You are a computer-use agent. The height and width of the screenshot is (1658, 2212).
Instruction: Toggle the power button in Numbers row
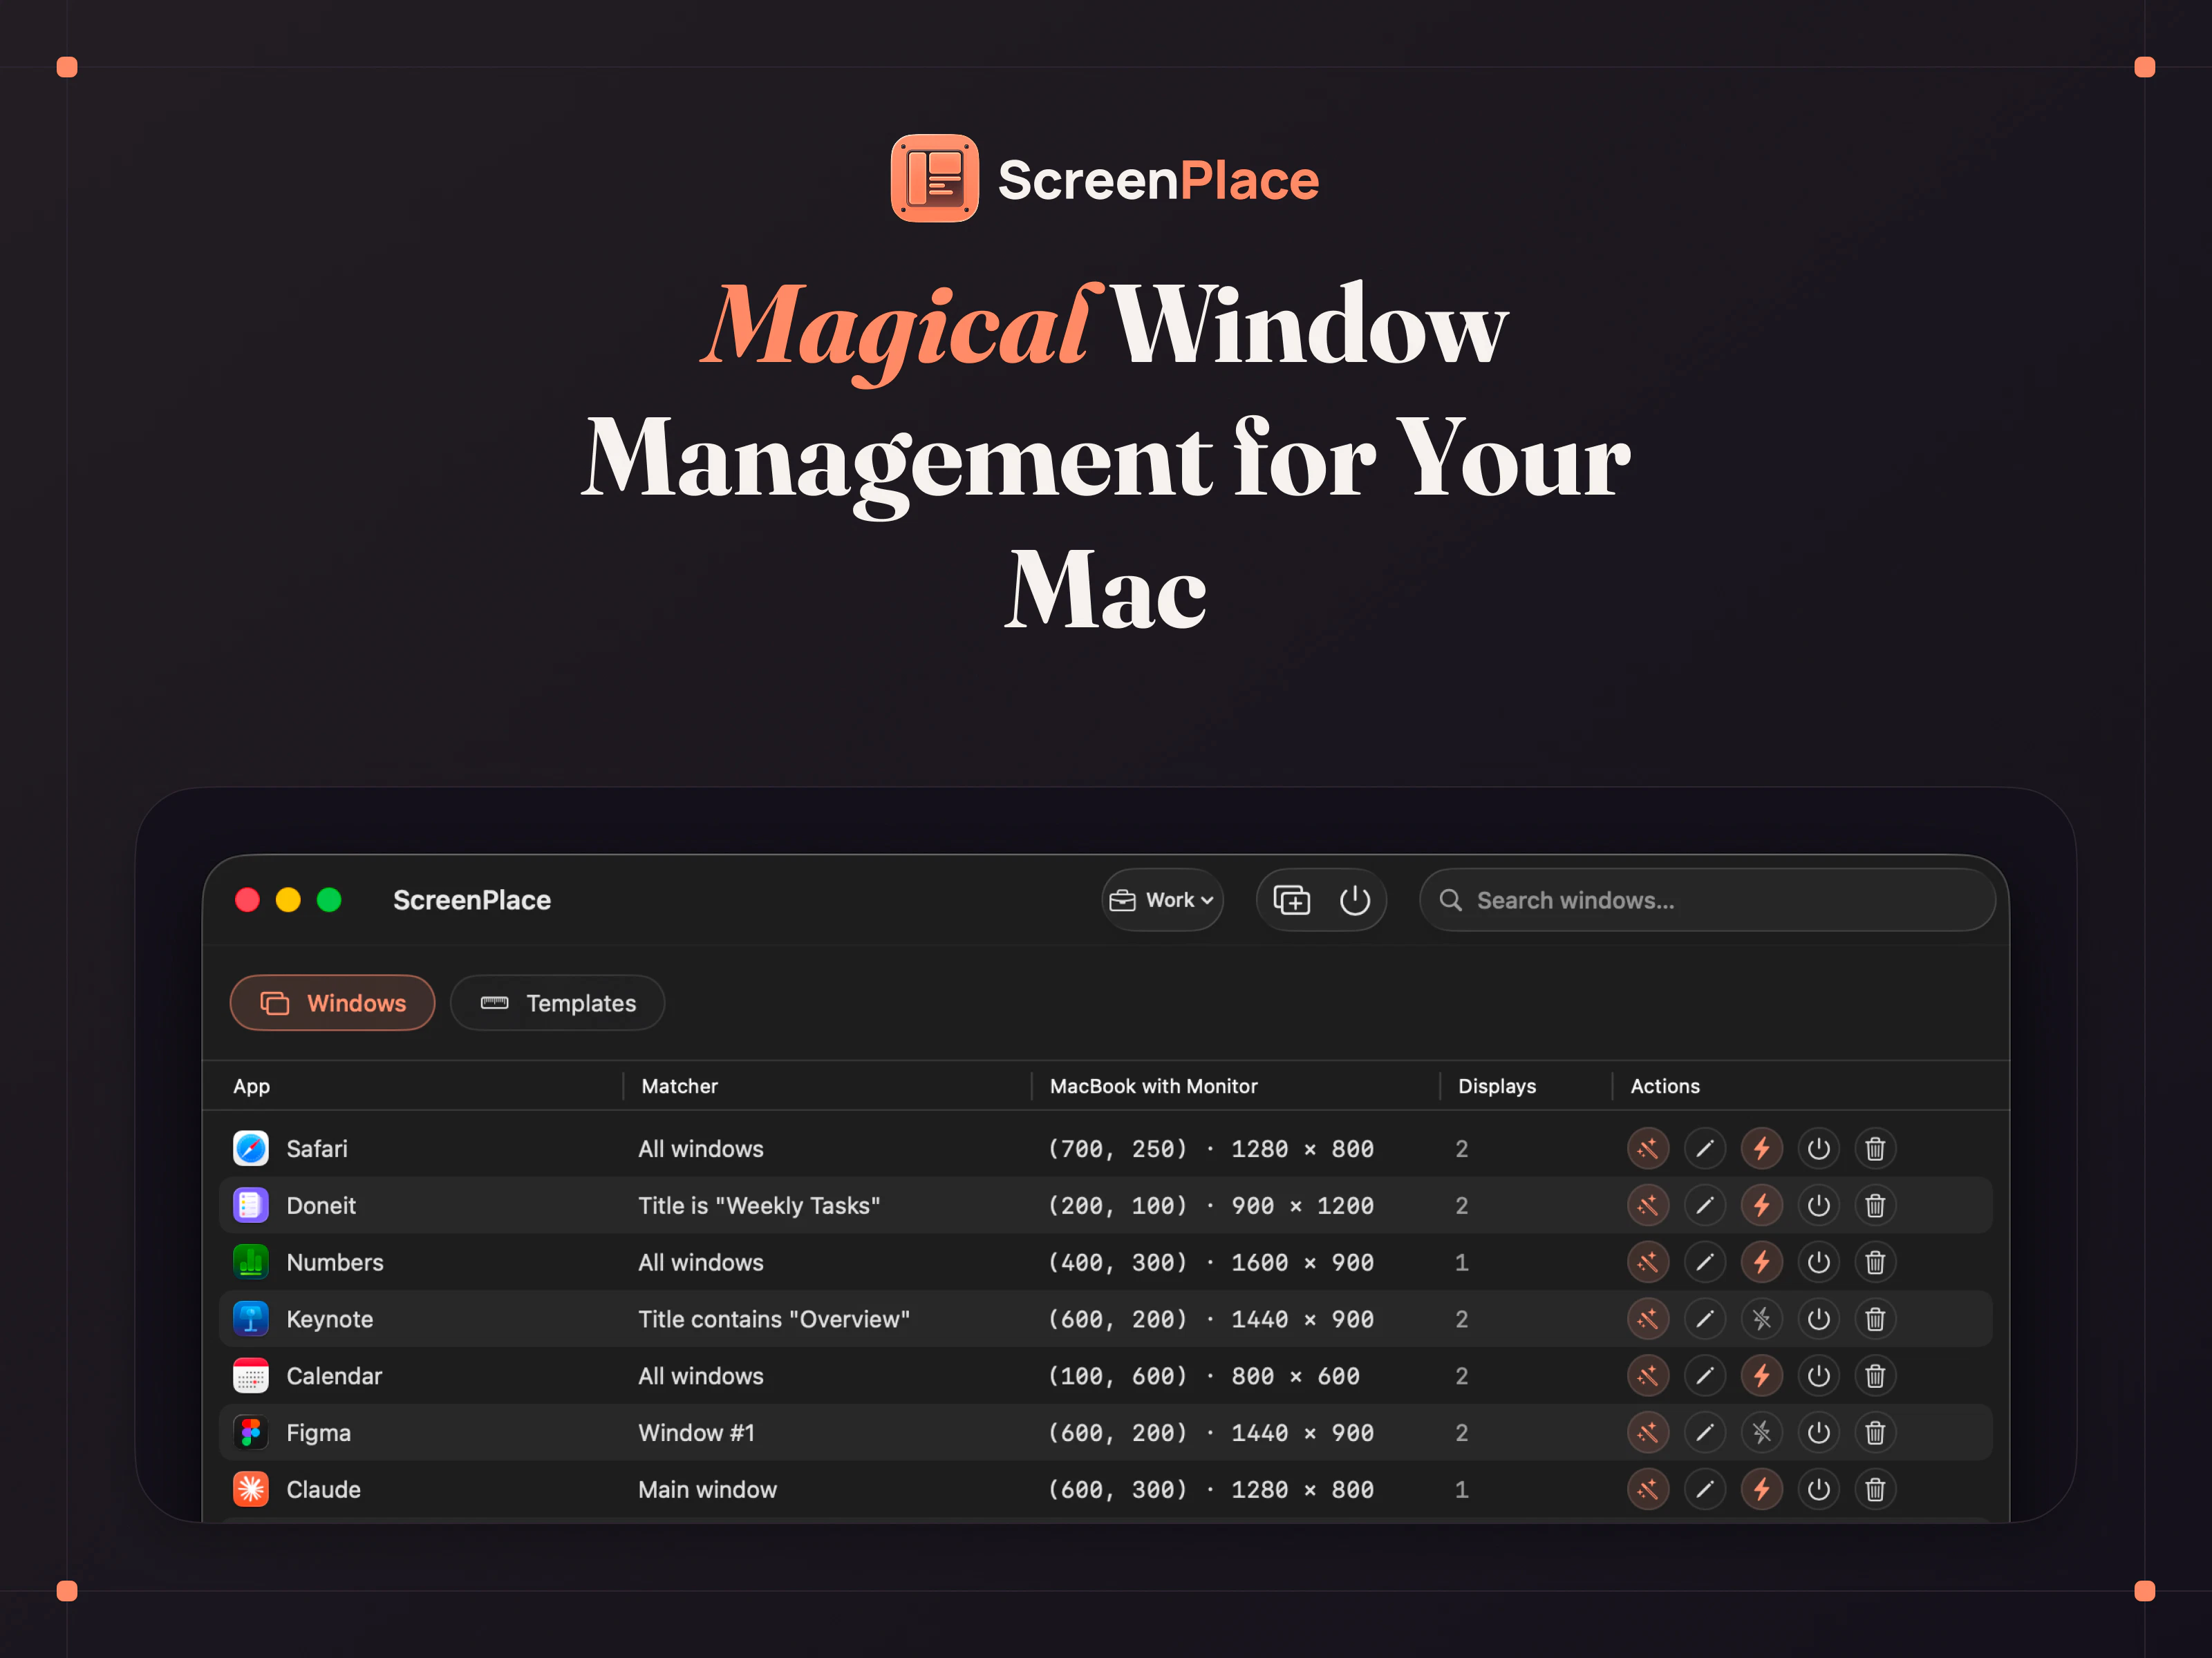coord(1819,1262)
